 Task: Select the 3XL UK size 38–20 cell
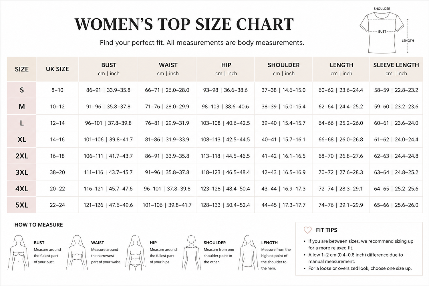pyautogui.click(x=57, y=172)
